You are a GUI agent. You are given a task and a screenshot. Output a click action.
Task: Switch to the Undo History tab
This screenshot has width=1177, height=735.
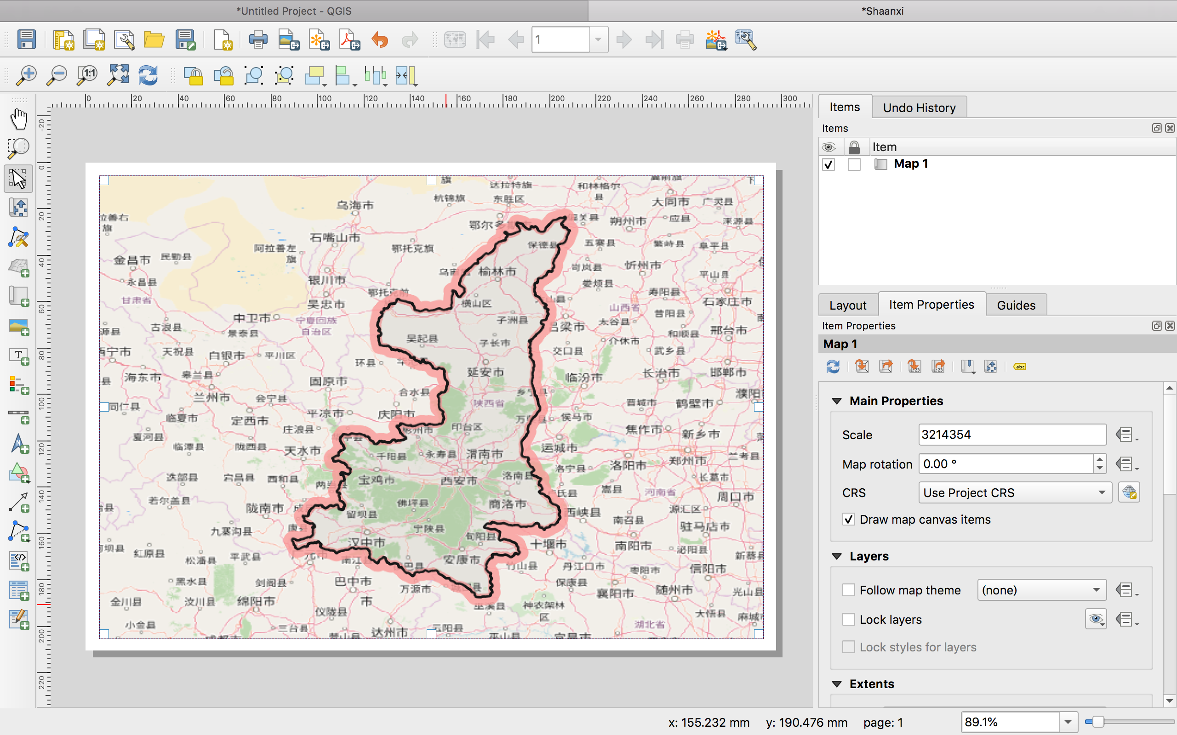pos(919,107)
